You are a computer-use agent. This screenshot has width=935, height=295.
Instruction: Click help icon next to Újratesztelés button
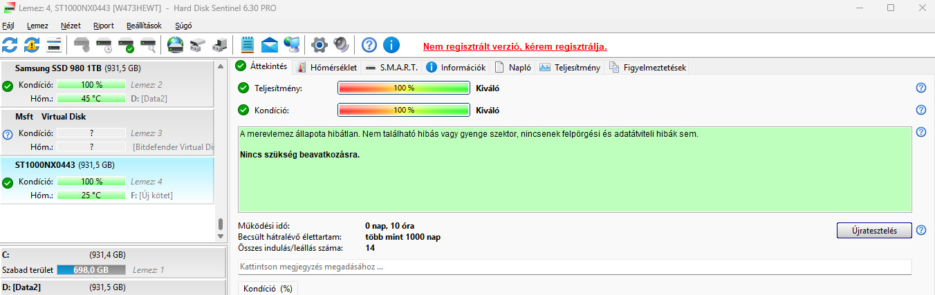click(921, 230)
